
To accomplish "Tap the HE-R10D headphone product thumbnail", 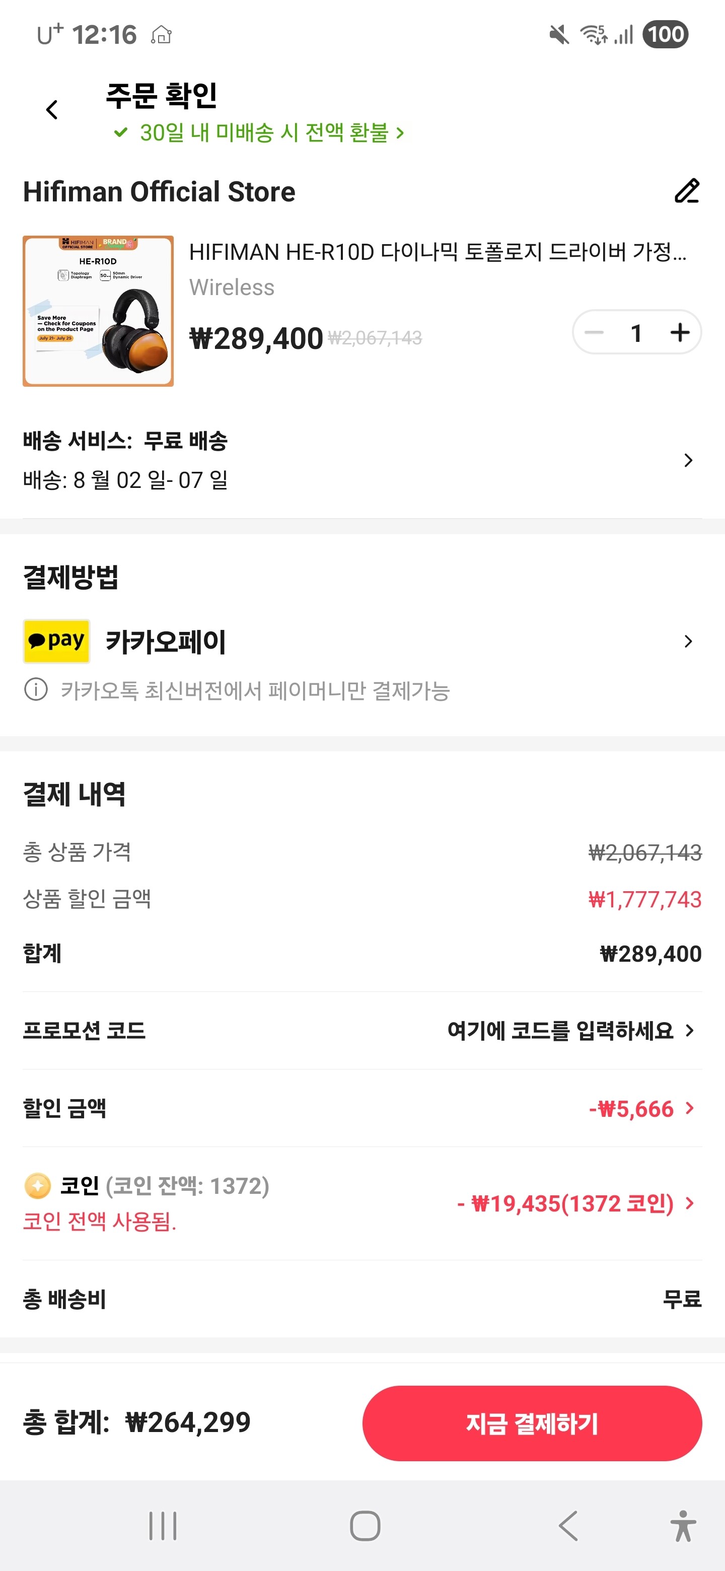I will coord(98,311).
